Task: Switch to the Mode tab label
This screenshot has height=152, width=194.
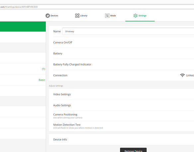Action: click(x=113, y=16)
